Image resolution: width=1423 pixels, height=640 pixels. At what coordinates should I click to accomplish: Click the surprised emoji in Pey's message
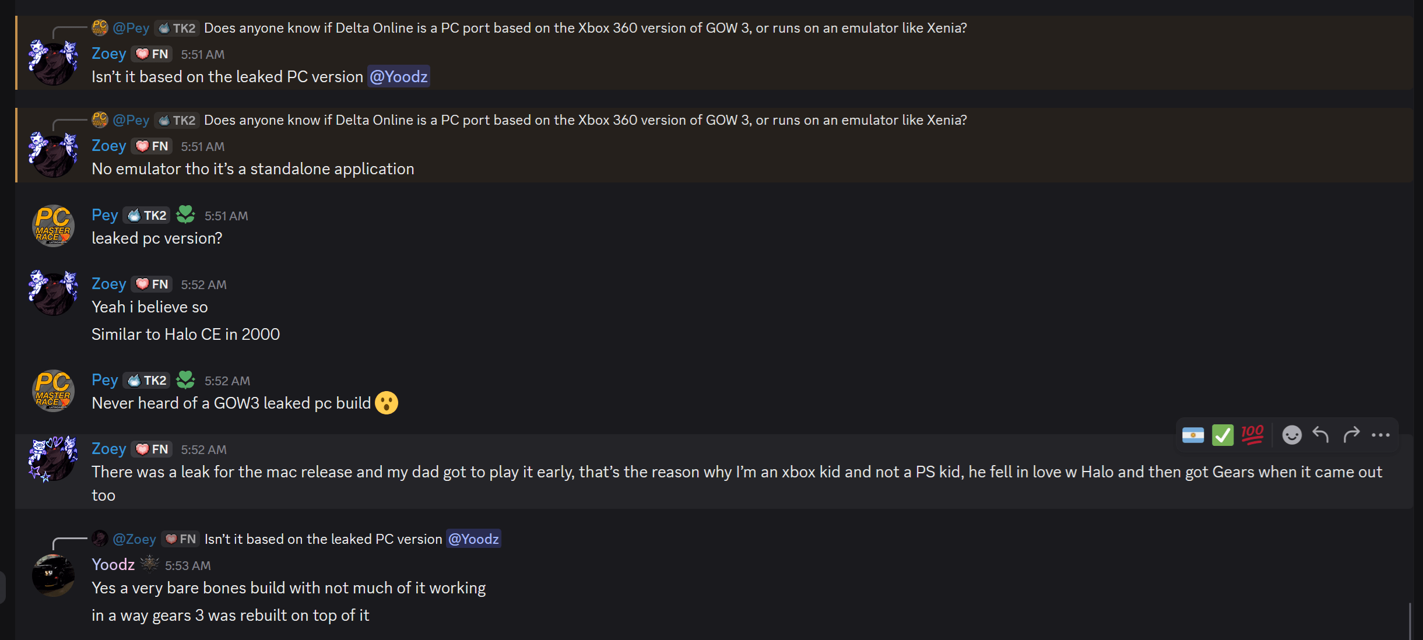[387, 403]
